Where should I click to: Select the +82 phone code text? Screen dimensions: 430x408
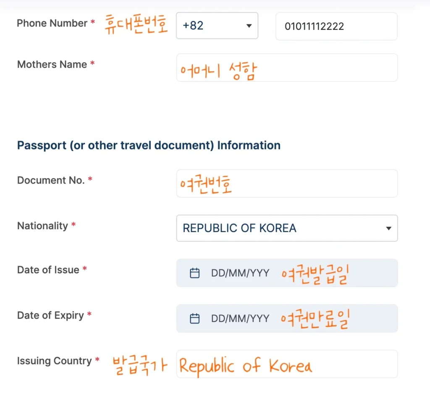coord(193,26)
